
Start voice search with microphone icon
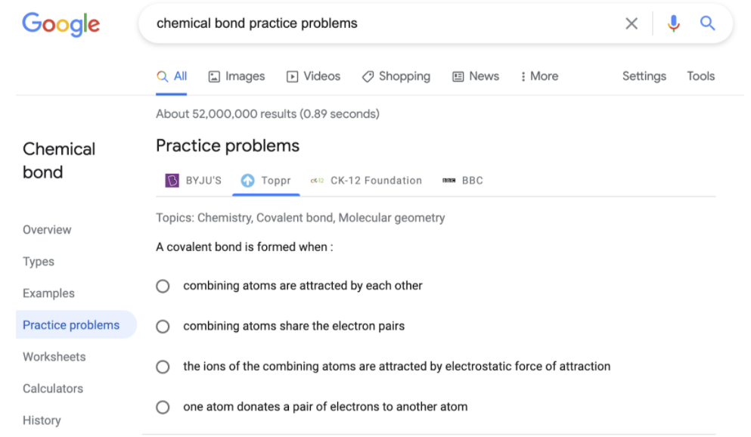coord(673,23)
